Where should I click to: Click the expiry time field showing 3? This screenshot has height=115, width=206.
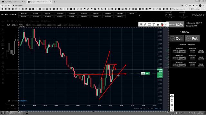point(184,15)
